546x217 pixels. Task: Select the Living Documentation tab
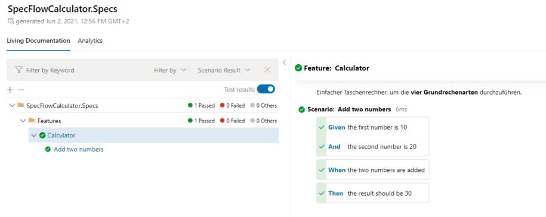38,40
